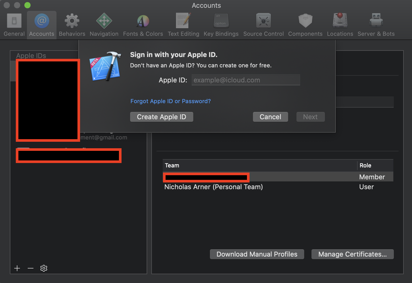Open Manage Certificates dialog

tap(352, 254)
